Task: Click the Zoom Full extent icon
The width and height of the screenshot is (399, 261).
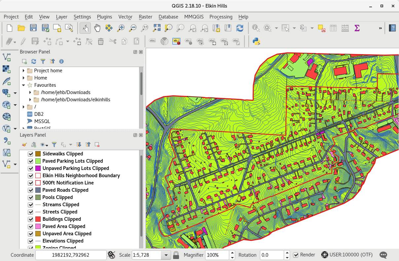Action: [157, 28]
